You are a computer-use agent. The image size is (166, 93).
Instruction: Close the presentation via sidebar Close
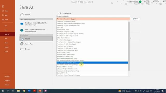pyautogui.click(x=6, y=51)
